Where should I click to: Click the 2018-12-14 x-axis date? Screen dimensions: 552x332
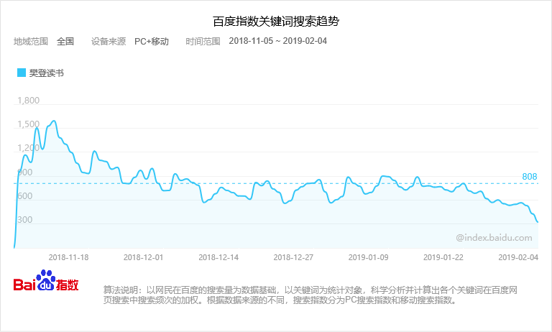point(218,257)
